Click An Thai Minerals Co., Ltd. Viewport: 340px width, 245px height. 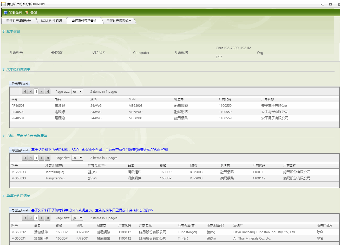252,238
